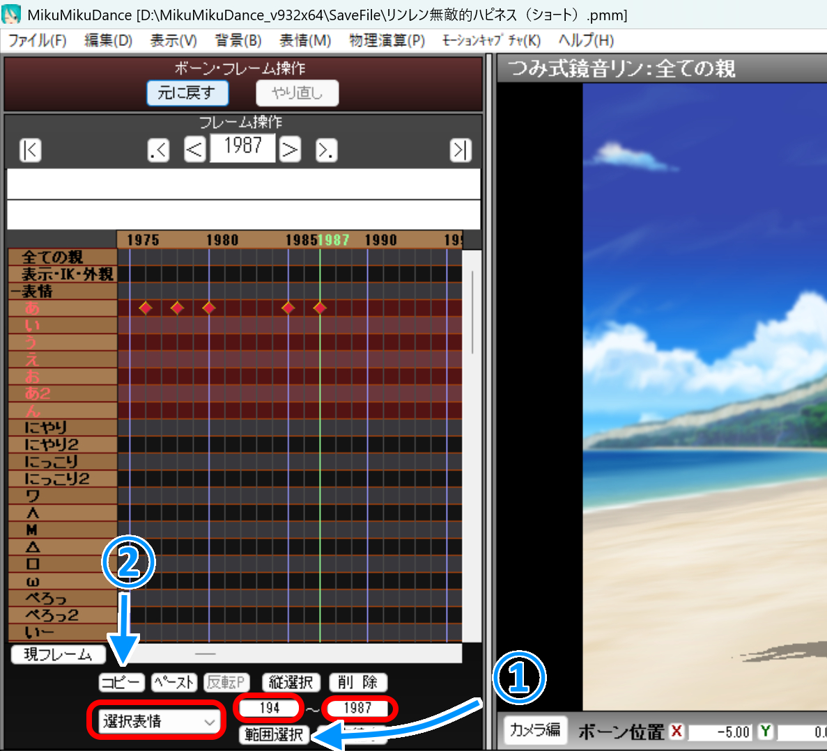This screenshot has width=827, height=751.
Task: Click the range start field showing 194
Action: [269, 708]
